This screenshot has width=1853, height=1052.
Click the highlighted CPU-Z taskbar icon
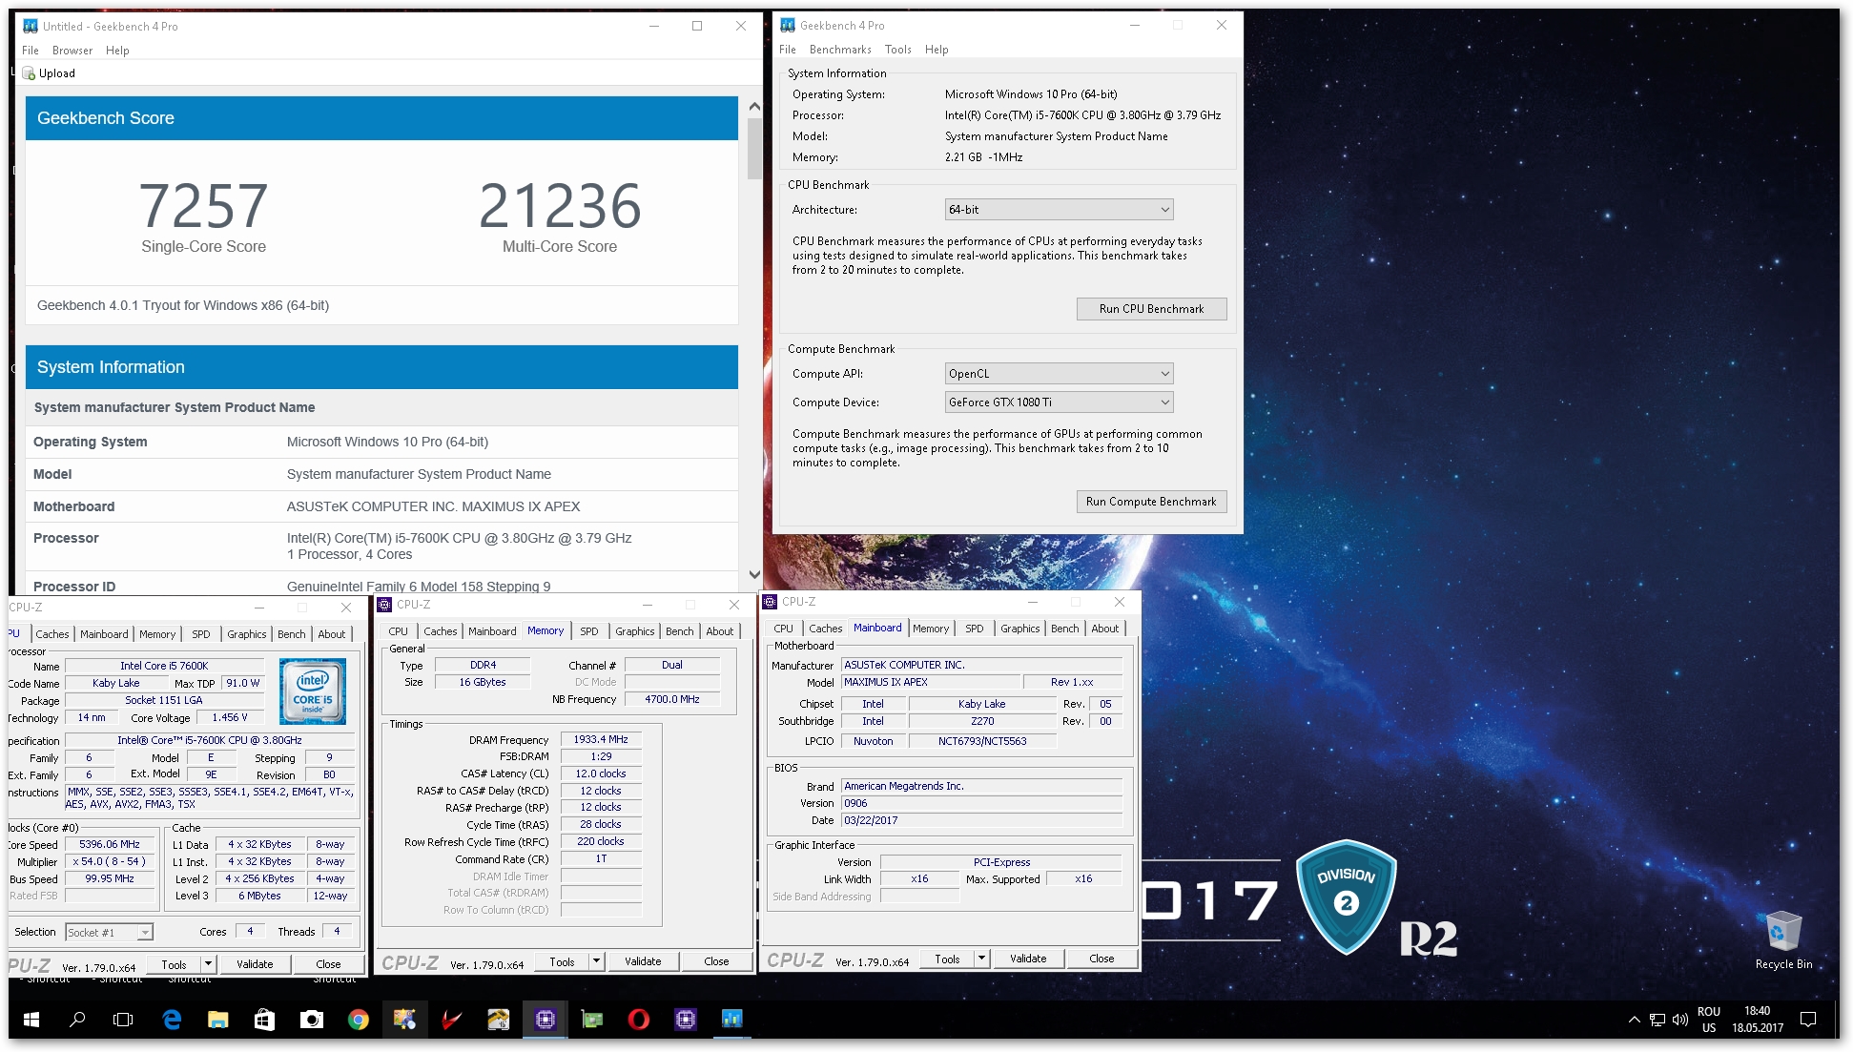point(545,1020)
